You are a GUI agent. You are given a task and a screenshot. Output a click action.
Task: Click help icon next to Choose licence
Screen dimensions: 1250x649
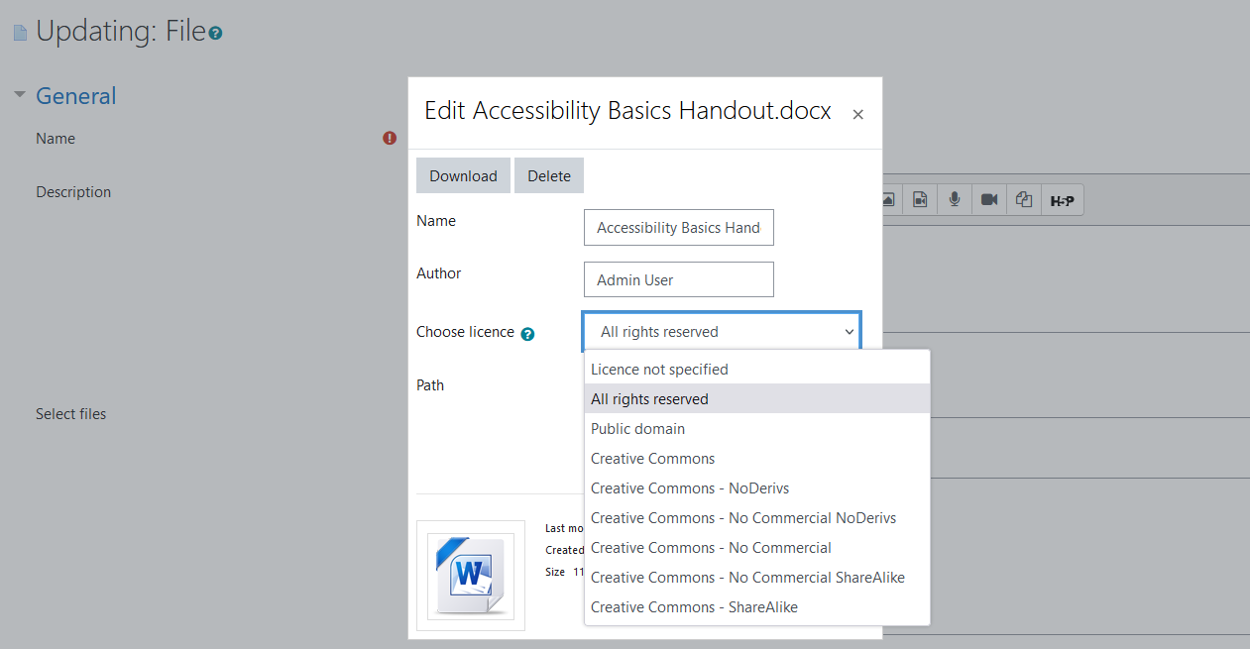coord(527,334)
